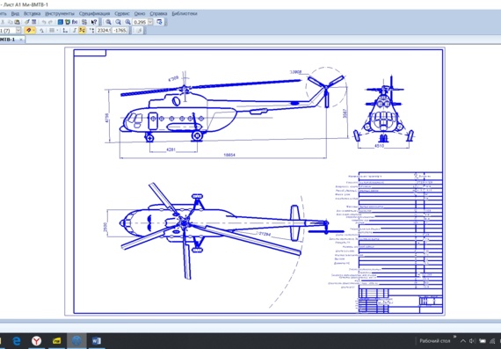The width and height of the screenshot is (501, 349).
Task: Show hidden system tray icons chevron
Action: pos(462,341)
